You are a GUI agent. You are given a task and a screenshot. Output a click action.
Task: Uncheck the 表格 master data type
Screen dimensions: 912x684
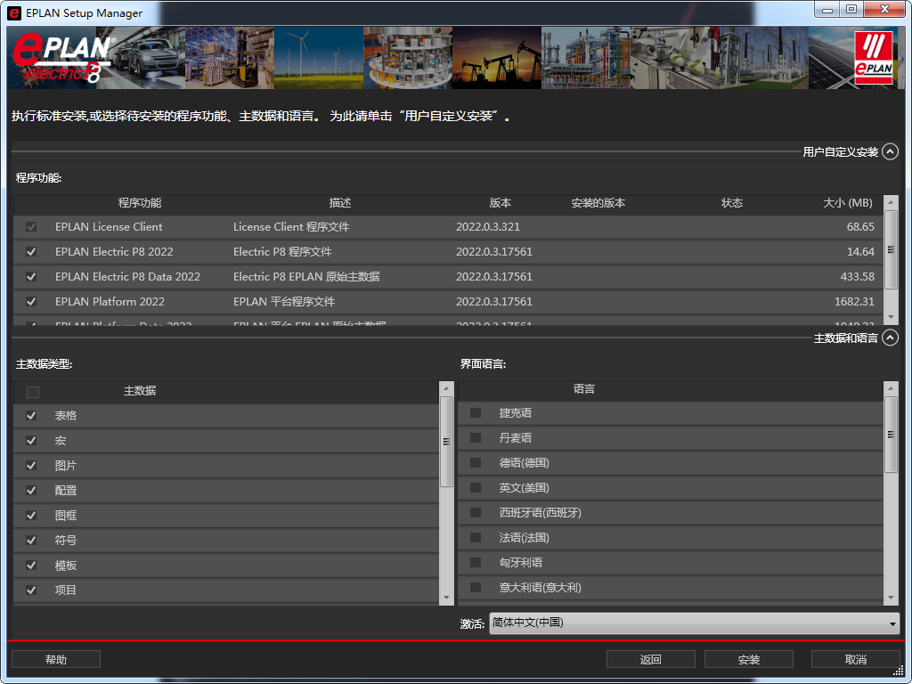click(x=31, y=415)
